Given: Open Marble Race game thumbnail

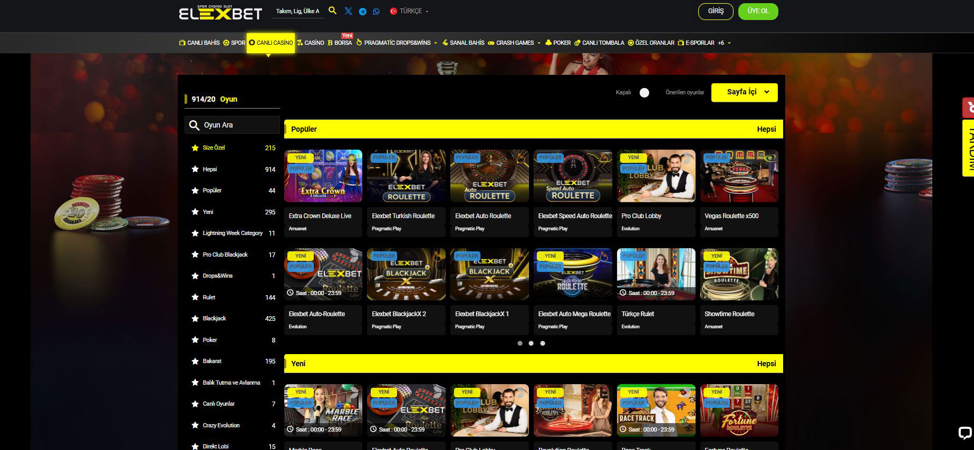Looking at the screenshot, I should click(323, 410).
